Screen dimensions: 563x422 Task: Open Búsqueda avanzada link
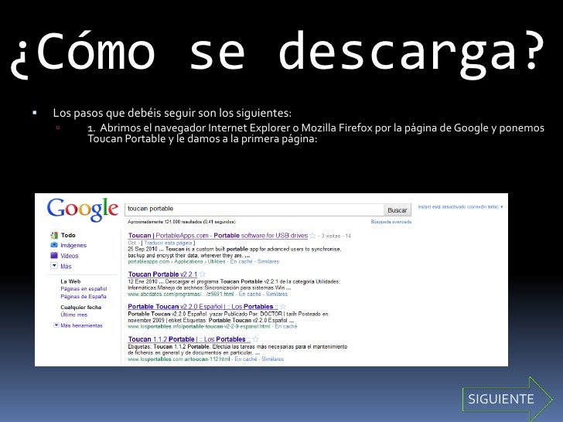tap(391, 222)
